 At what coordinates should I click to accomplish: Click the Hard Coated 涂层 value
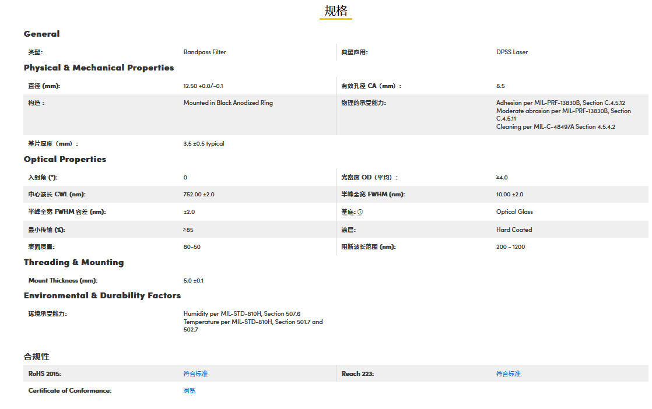coord(514,230)
